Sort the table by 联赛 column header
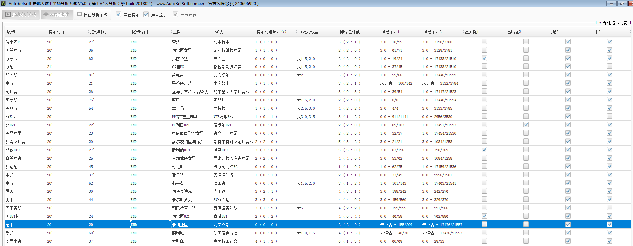Screen dimensions: 633x246 tap(11, 32)
